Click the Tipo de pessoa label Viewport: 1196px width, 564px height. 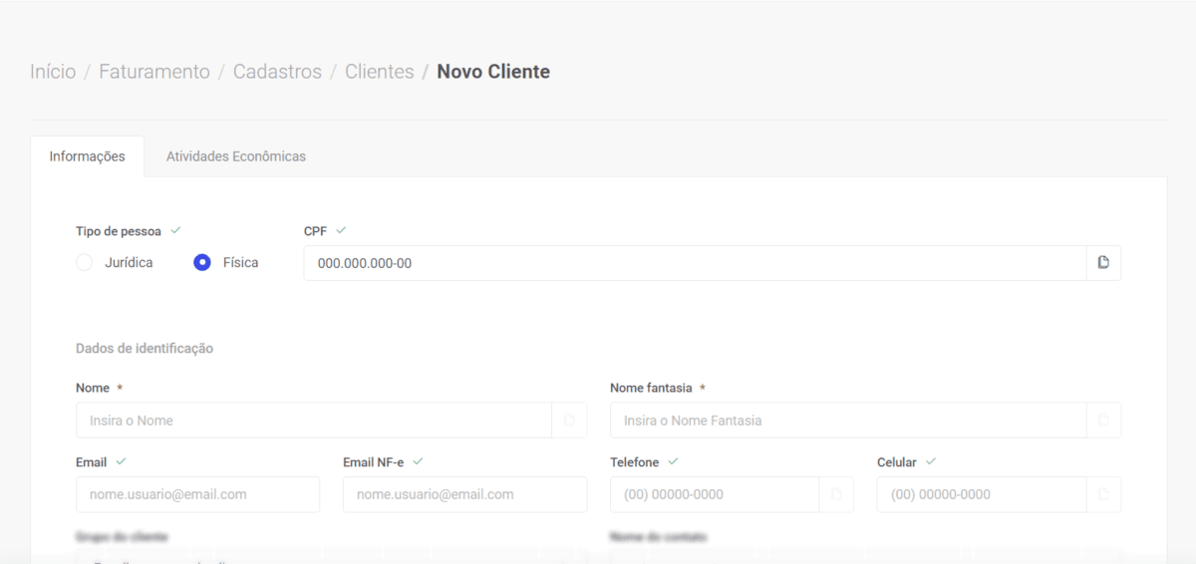click(119, 231)
